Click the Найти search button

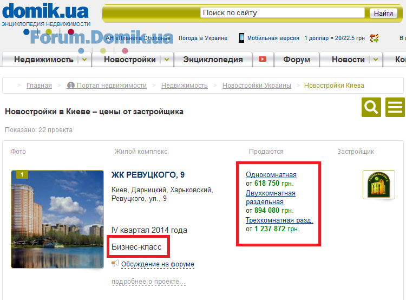pos(383,13)
